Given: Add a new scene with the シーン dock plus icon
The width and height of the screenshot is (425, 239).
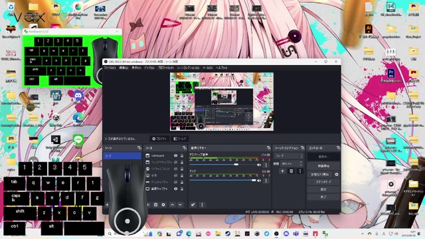Looking at the screenshot, I should click(107, 205).
